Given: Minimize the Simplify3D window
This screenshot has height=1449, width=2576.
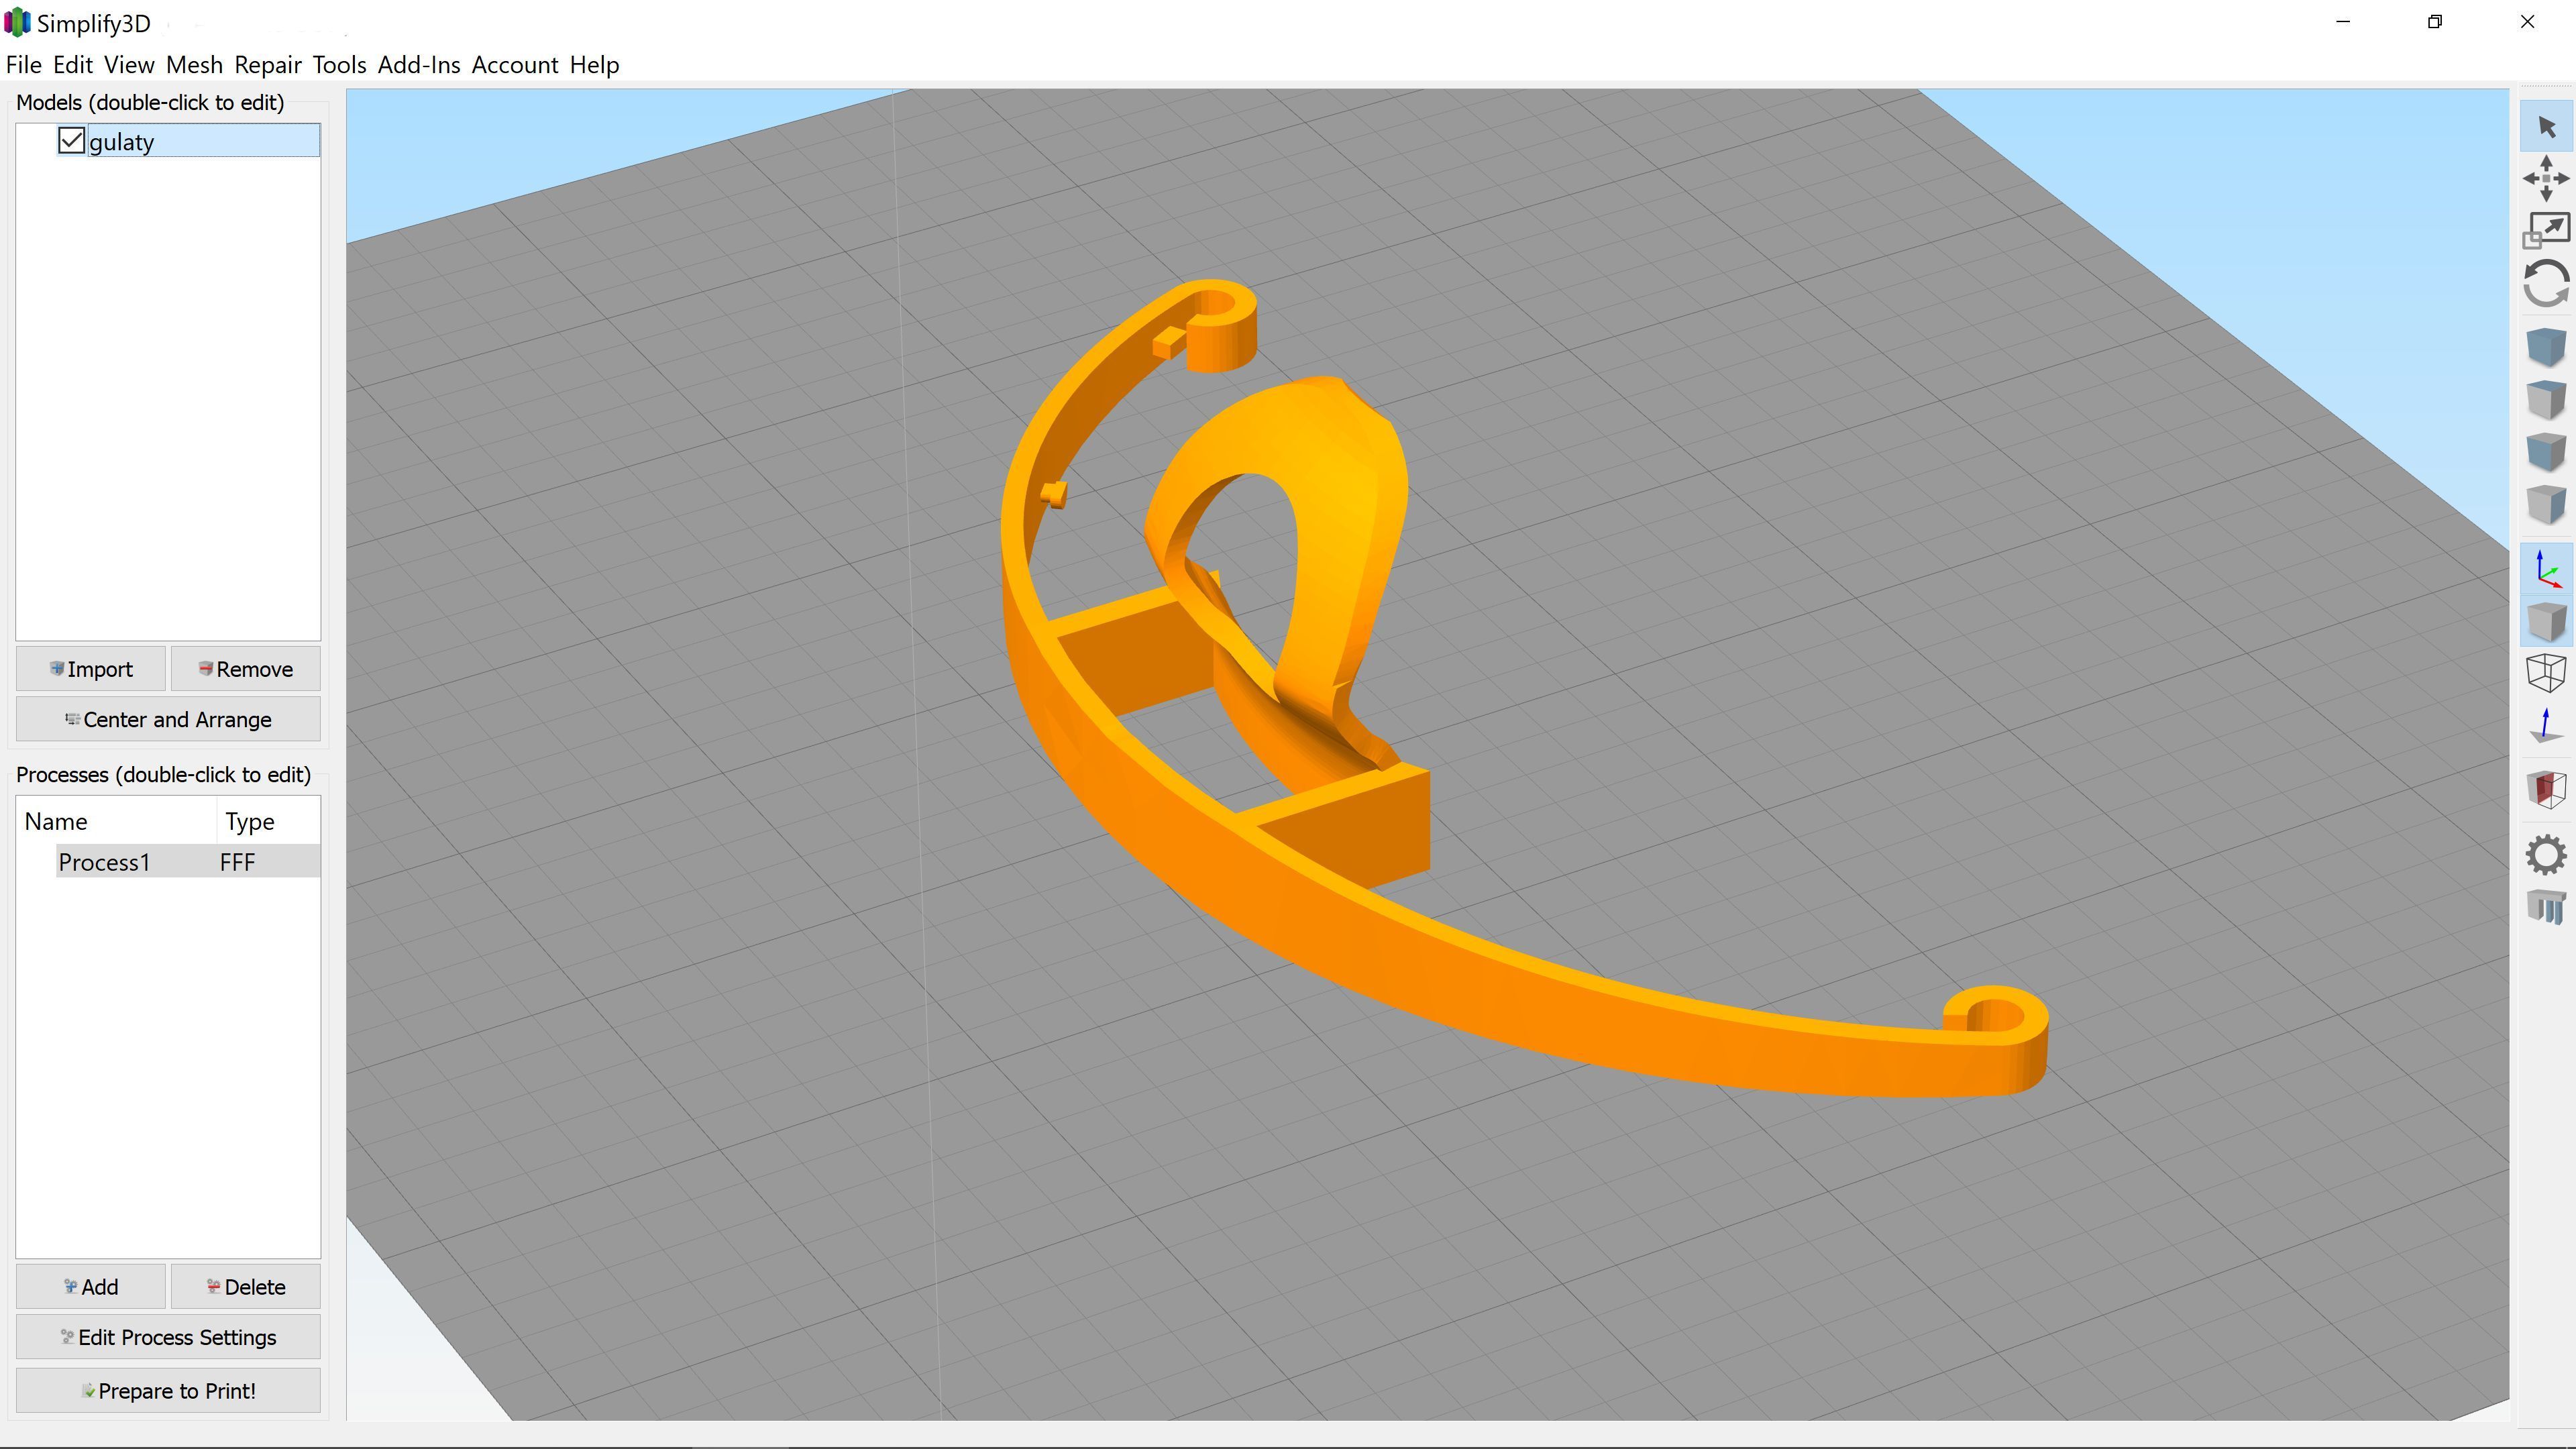Looking at the screenshot, I should click(2343, 22).
